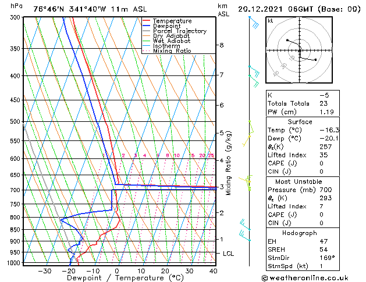Select the Isotherm legend label
Screen dimensions: 366x282
tap(166, 46)
